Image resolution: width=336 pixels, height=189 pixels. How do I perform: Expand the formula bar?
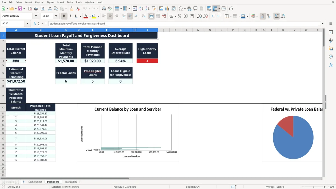pyautogui.click(x=323, y=24)
